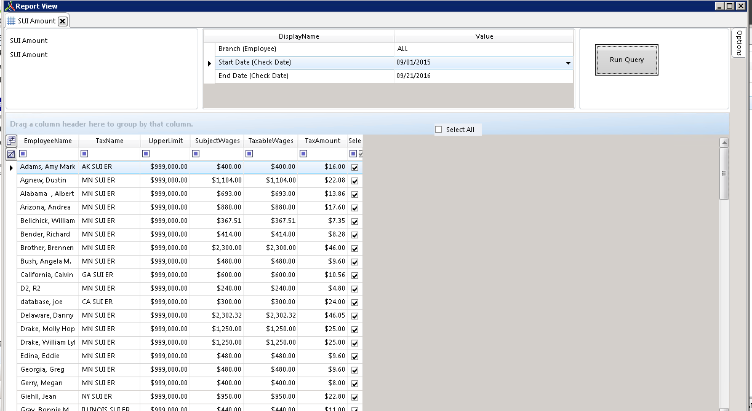Click the Start Date value 09/01/2015
This screenshot has width=752, height=411.
coord(479,63)
